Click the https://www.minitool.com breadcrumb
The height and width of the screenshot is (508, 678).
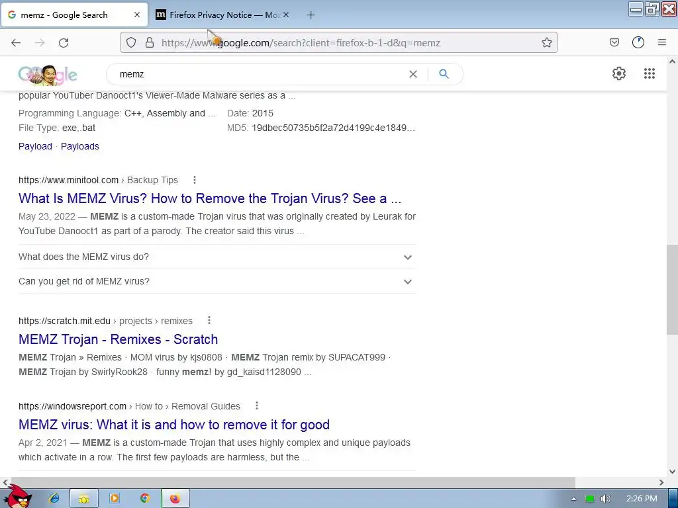68,180
